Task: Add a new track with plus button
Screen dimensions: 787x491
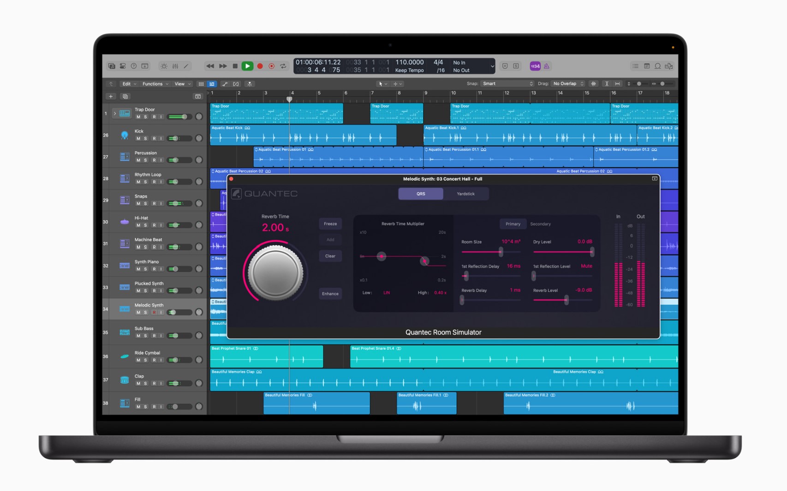Action: pyautogui.click(x=111, y=96)
